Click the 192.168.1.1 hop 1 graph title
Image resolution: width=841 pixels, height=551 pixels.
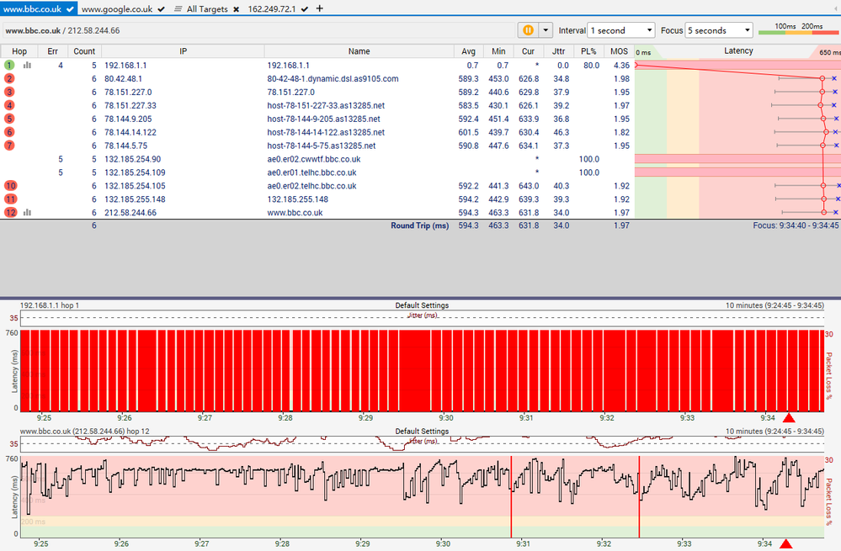(50, 305)
